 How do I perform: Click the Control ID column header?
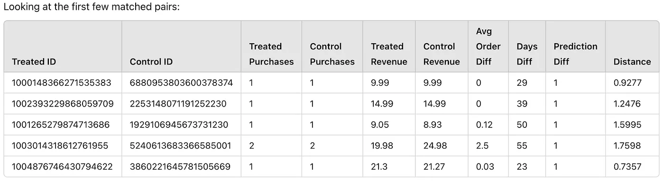pyautogui.click(x=151, y=62)
